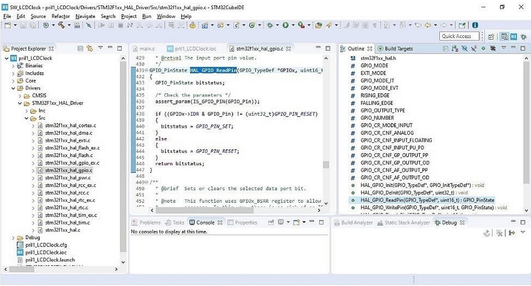This screenshot has height=286, width=531.
Task: Click the Debug bug icon in toolbar
Action: point(270,25)
